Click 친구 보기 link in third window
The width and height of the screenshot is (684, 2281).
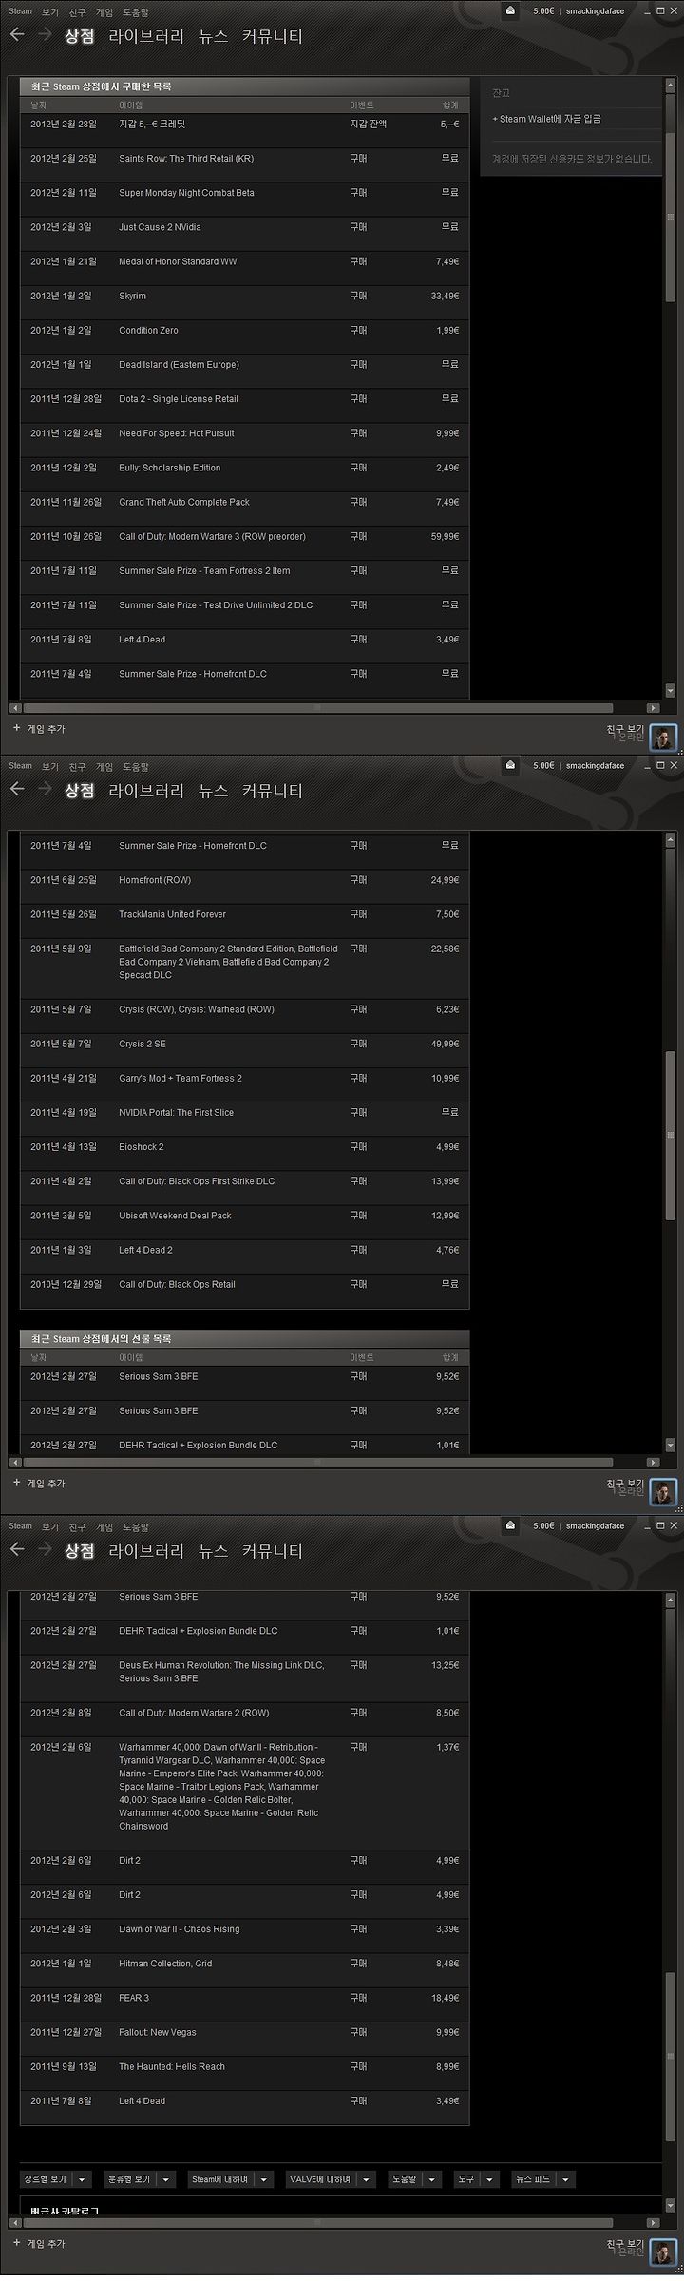click(625, 2243)
